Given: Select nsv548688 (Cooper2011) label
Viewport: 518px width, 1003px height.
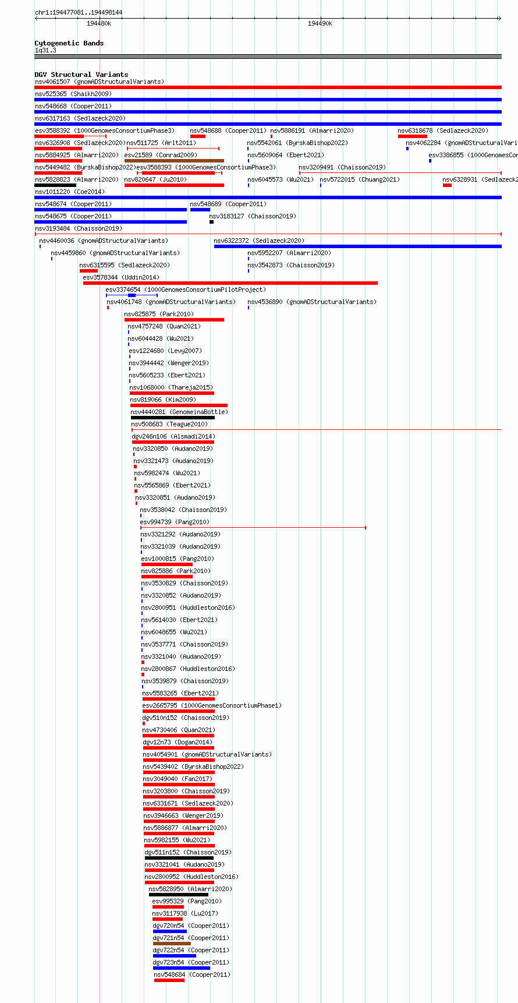Looking at the screenshot, I should click(x=228, y=130).
